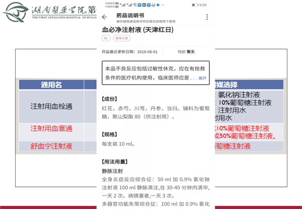Click the 多器官功能失常综合征 dosage line

(x=156, y=204)
